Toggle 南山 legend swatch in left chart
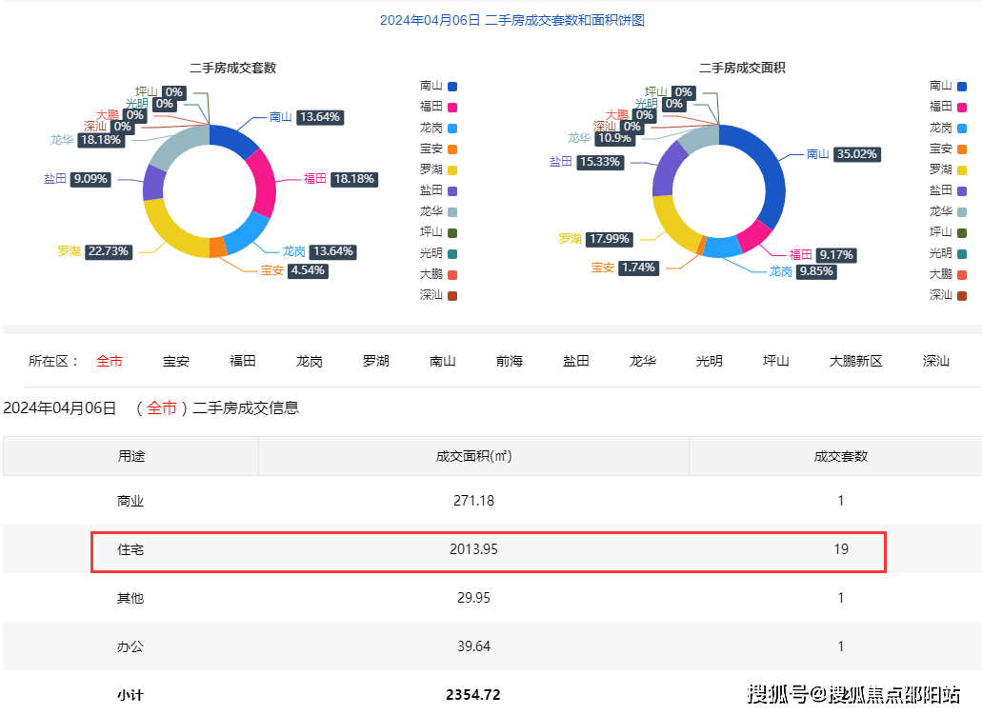 click(452, 87)
